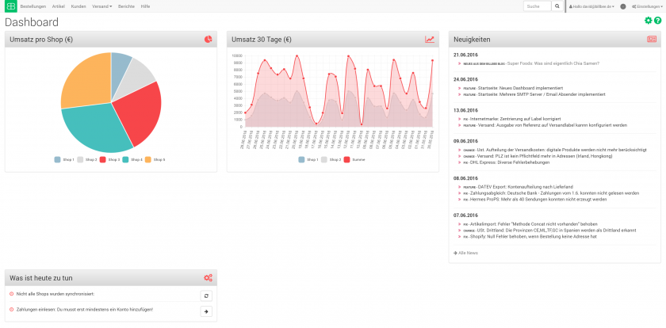The image size is (666, 328).
Task: Toggle Summe series in line chart legend
Action: 355,159
